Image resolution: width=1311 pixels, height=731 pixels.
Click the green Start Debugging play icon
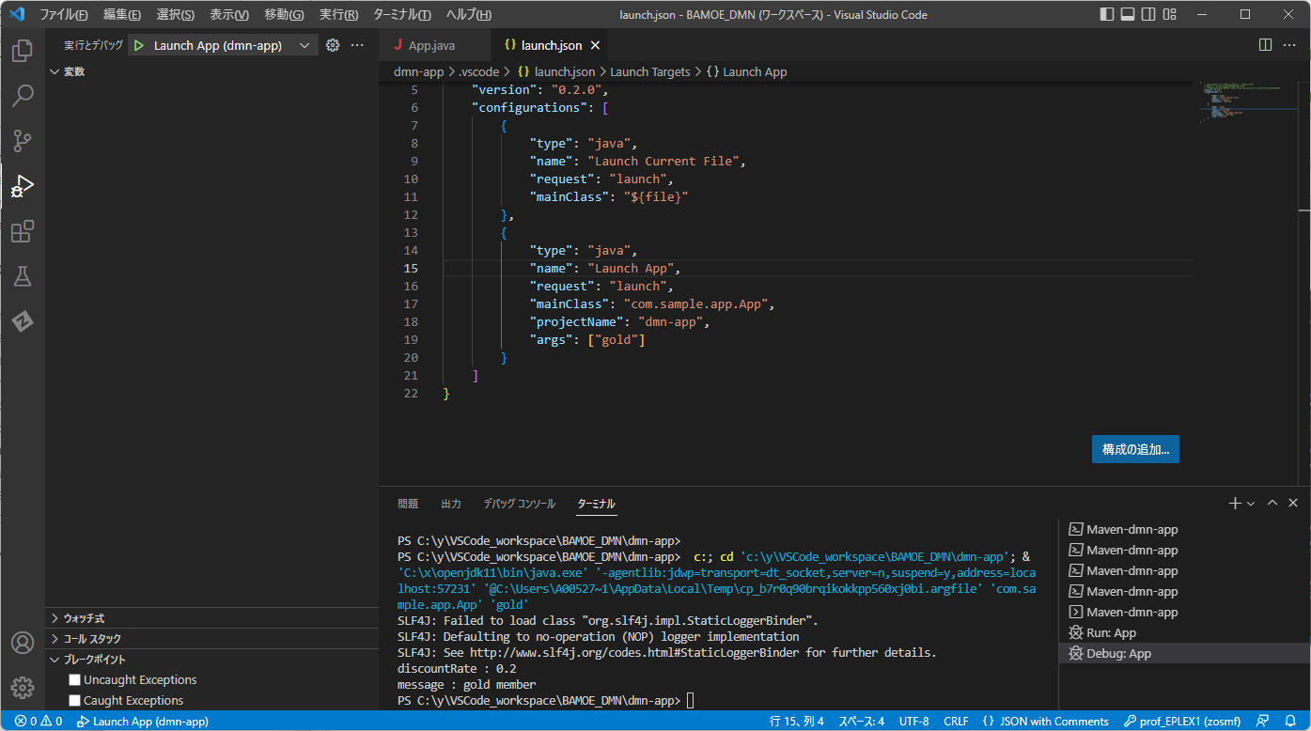click(139, 45)
